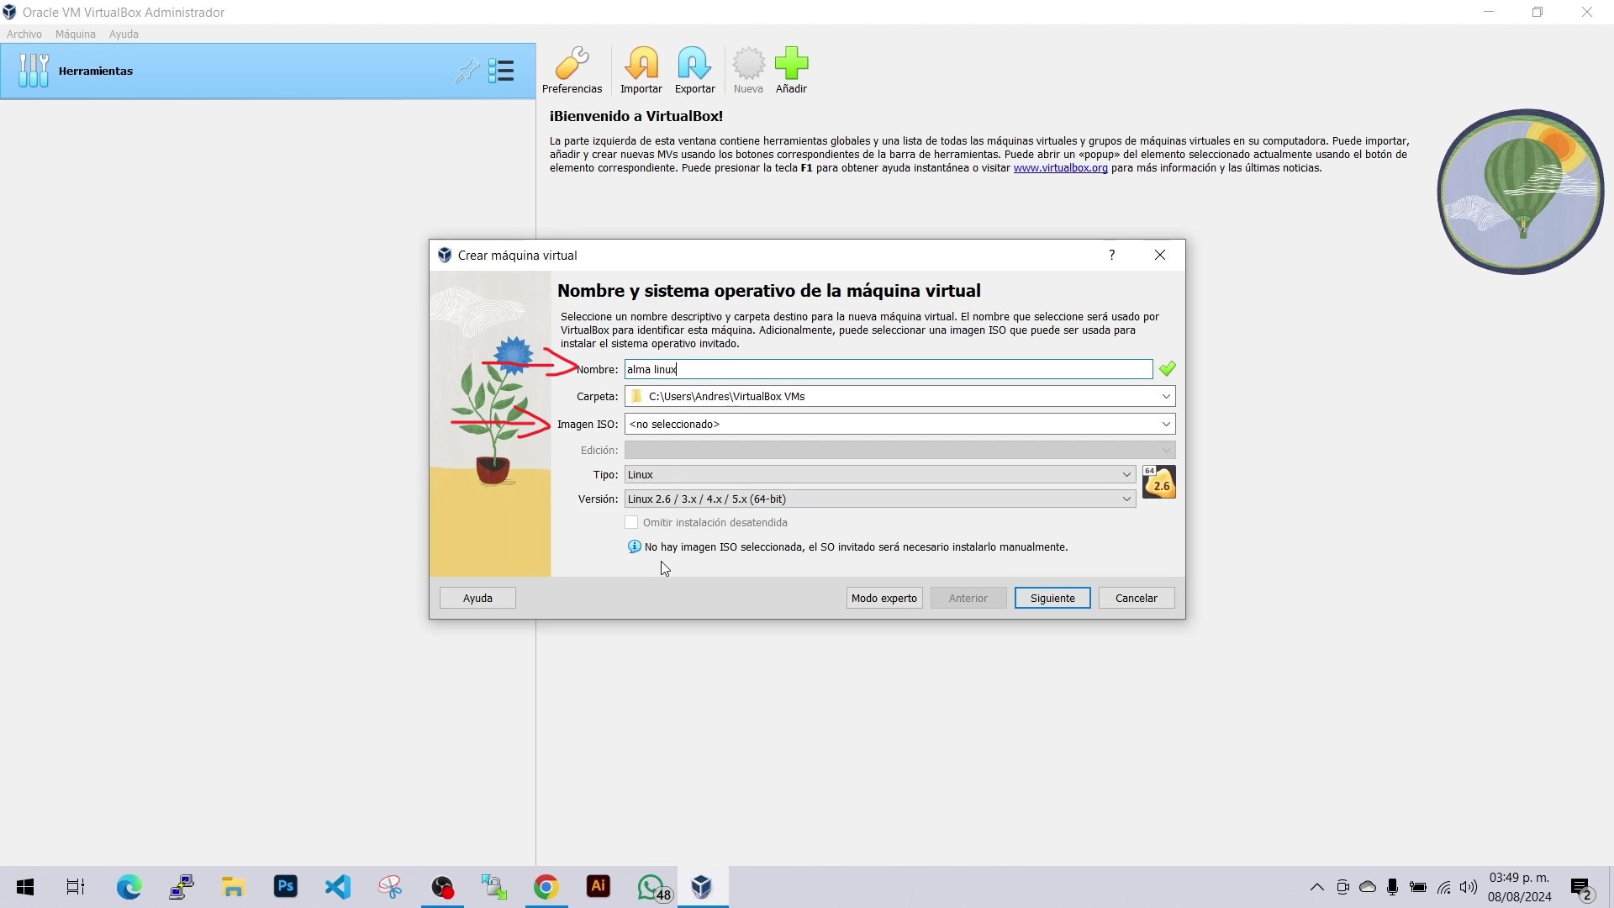Open the notification center icon
The image size is (1614, 908).
1581,887
